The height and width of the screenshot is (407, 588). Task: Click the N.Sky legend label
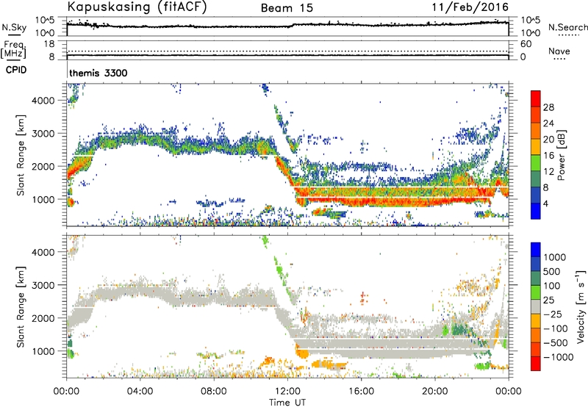coord(14,27)
